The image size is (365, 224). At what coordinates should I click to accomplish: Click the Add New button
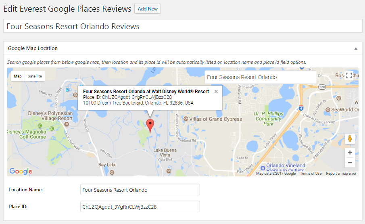click(148, 9)
